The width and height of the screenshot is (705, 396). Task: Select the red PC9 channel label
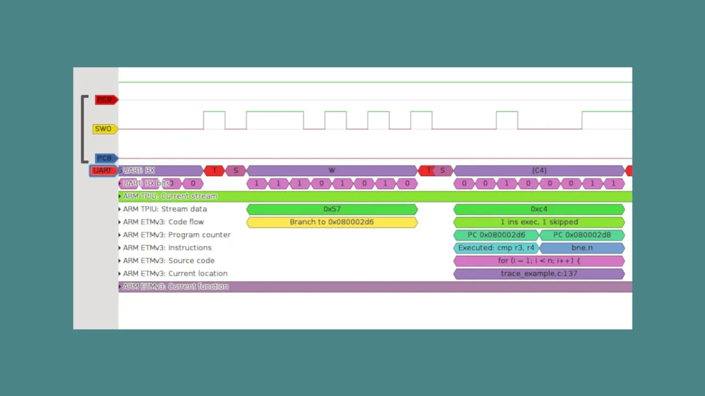point(106,100)
